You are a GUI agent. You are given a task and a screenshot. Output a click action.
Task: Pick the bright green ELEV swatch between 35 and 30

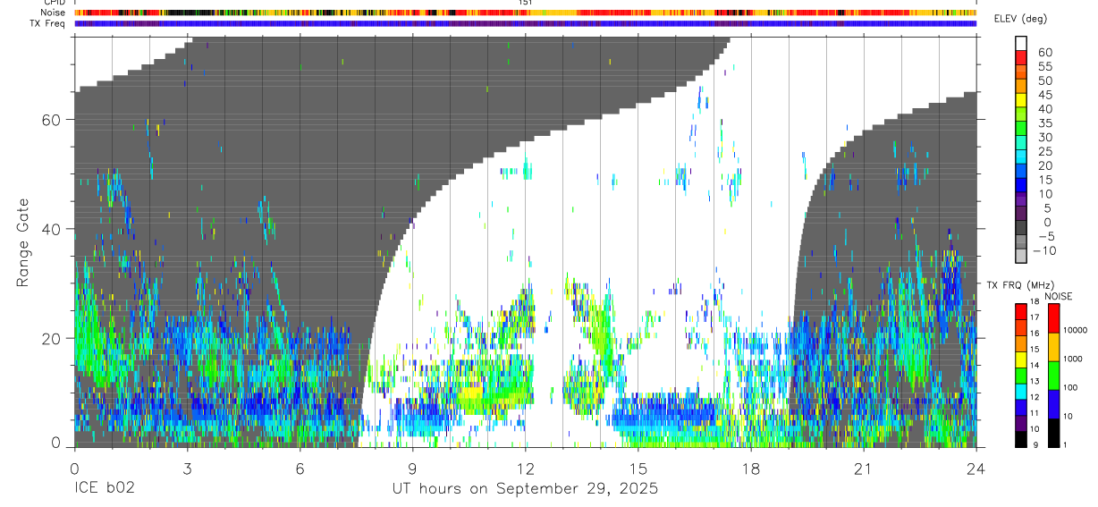pos(1021,129)
